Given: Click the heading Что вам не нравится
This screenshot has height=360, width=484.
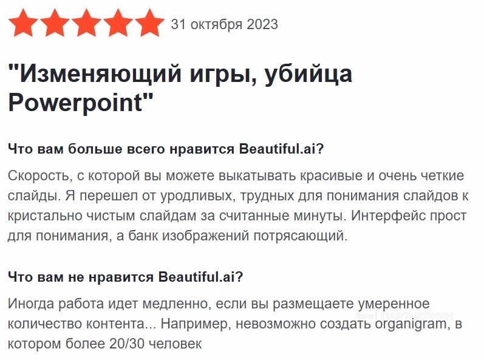Looking at the screenshot, I should pos(83,277).
